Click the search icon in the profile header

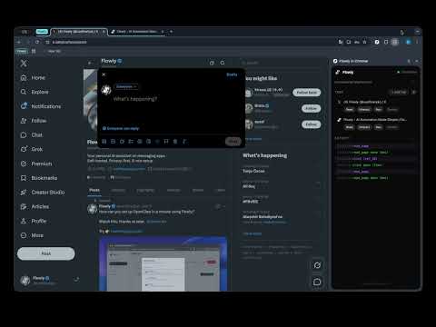pos(223,63)
